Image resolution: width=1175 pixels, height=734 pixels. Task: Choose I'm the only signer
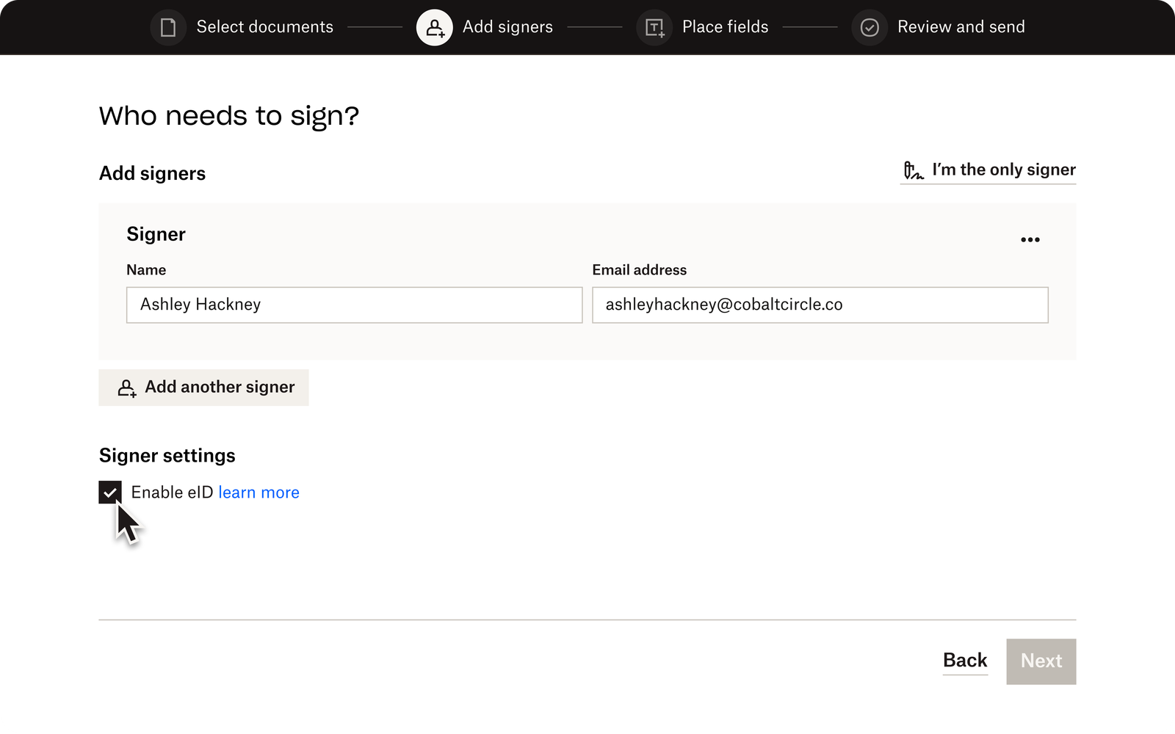[x=1002, y=170]
